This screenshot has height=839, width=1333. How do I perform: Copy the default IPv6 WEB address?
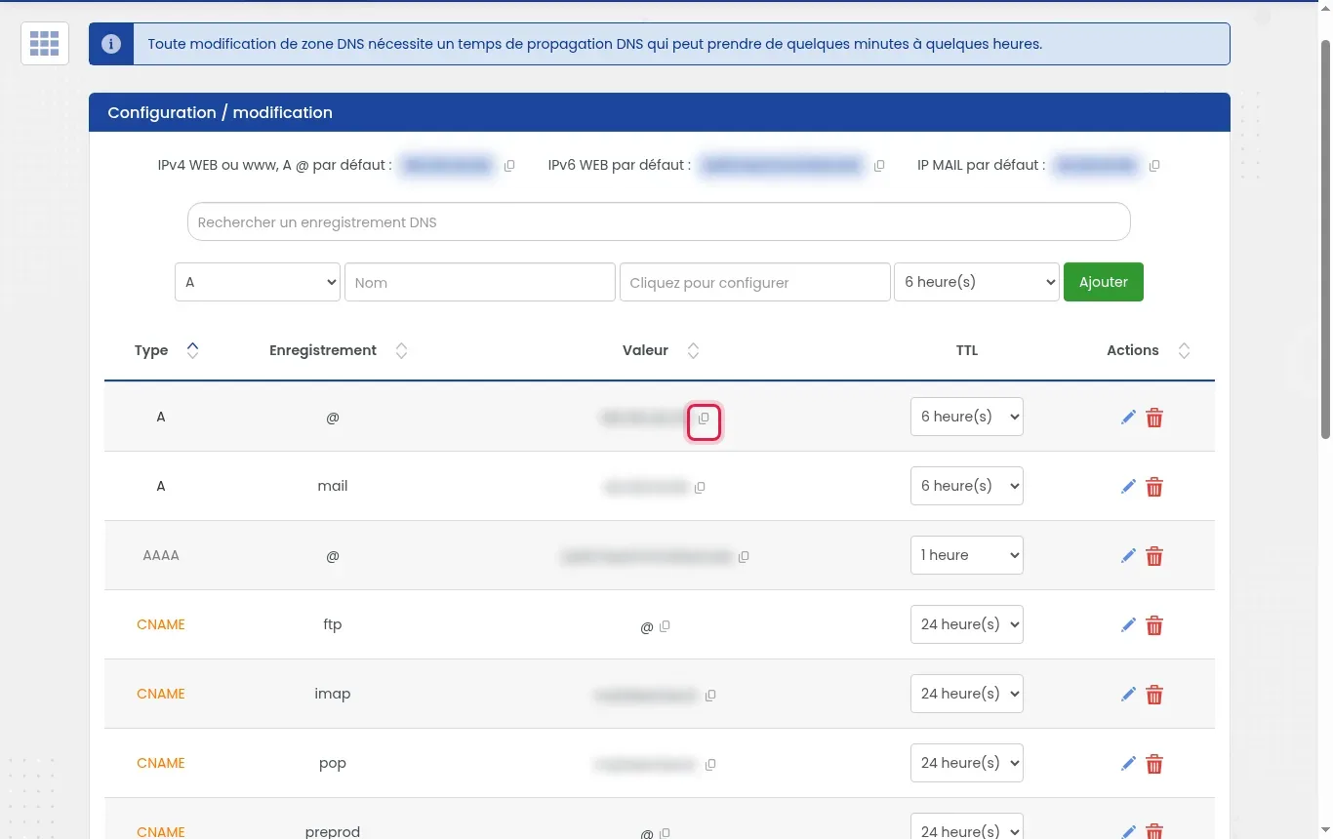tap(879, 166)
